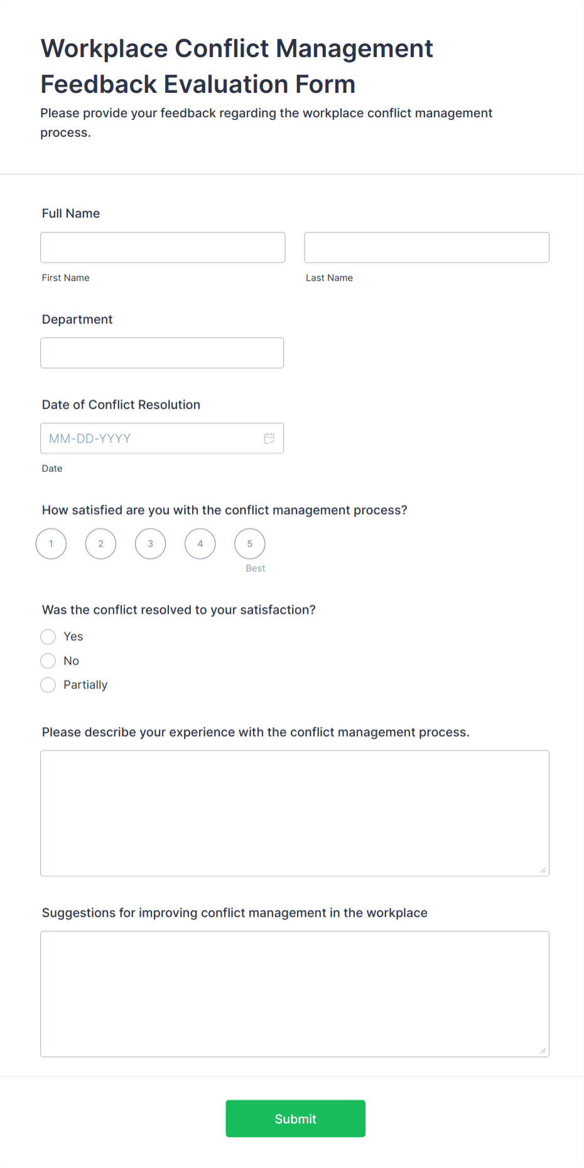Viewport: 584px width, 1168px height.
Task: Select rating circle 2 for satisfaction
Action: pyautogui.click(x=100, y=544)
